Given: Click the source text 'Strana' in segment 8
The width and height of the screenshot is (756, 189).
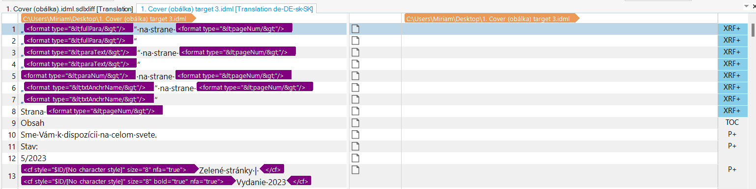Looking at the screenshot, I should (x=31, y=112).
